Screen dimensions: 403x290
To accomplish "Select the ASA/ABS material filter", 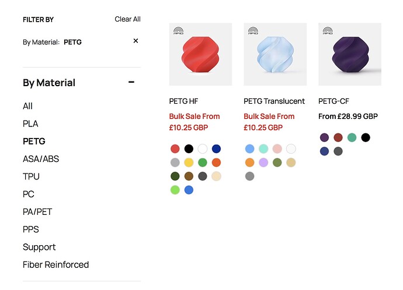I will coord(41,159).
